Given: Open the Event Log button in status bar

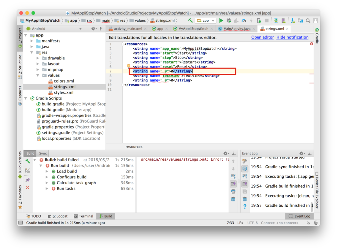Looking at the screenshot, I should pyautogui.click(x=299, y=216).
